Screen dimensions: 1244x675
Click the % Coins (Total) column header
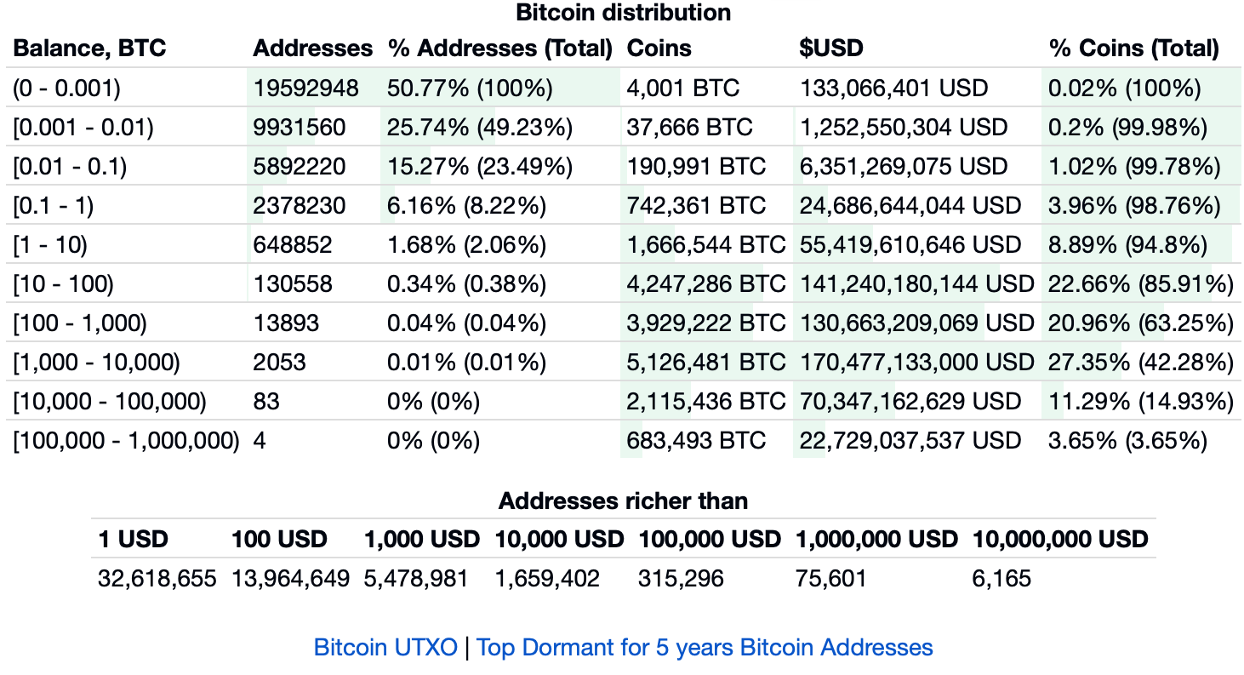(1133, 49)
